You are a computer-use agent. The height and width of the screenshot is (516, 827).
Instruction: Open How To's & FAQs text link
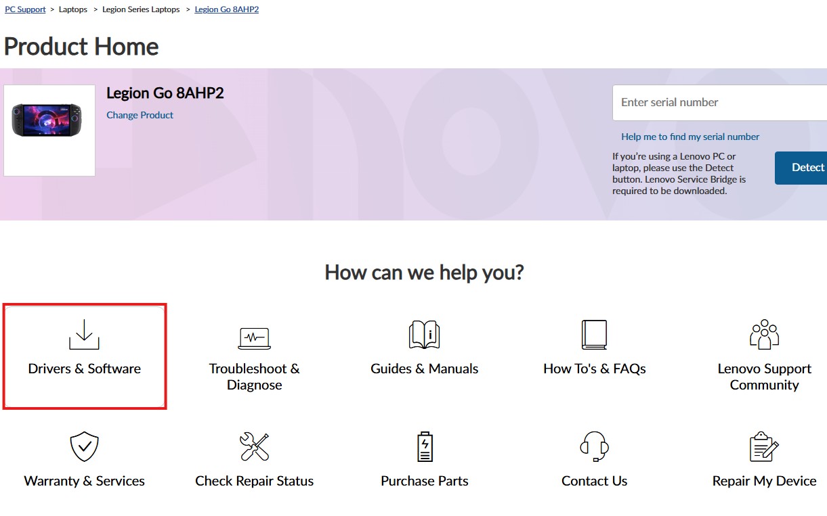coord(595,369)
